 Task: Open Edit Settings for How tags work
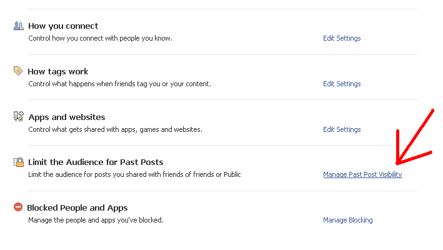342,84
